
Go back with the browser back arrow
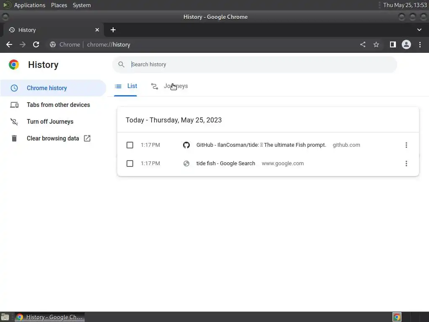point(9,44)
